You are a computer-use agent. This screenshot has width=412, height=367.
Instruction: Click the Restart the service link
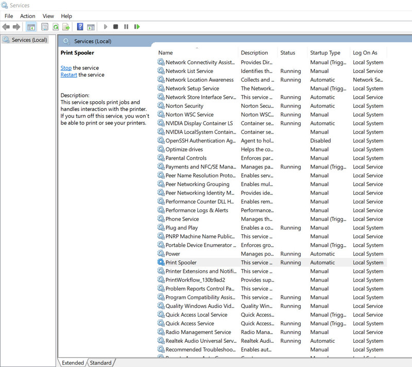click(x=68, y=75)
